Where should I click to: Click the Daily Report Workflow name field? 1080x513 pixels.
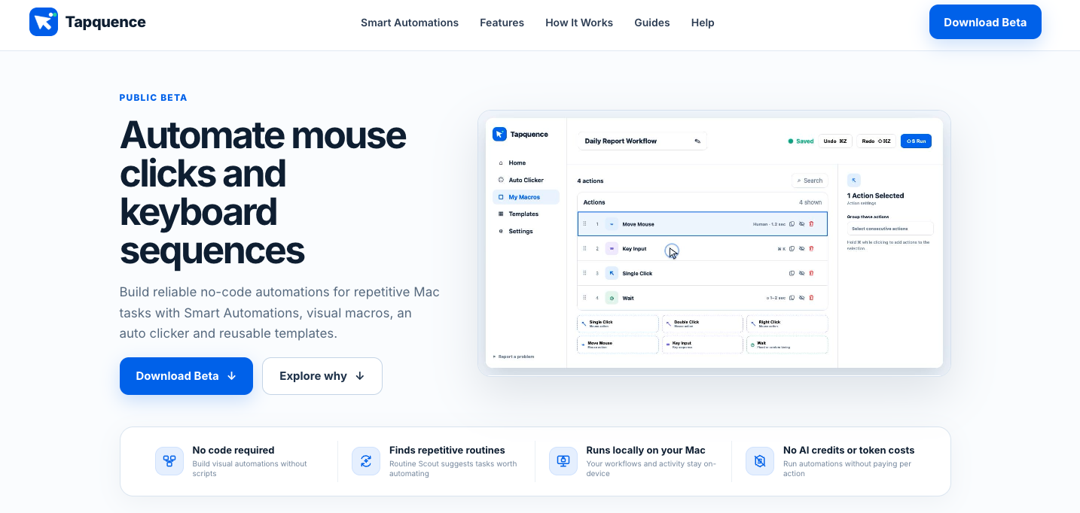[642, 141]
